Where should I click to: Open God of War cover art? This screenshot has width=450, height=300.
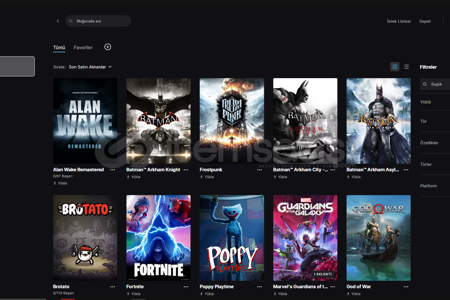tap(378, 238)
